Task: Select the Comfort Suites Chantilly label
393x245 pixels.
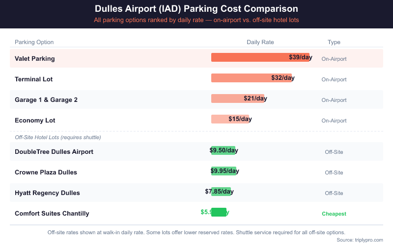Action: point(52,214)
